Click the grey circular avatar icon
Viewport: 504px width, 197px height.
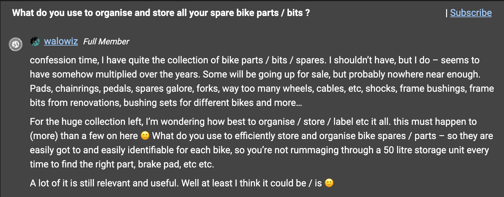coord(15,44)
